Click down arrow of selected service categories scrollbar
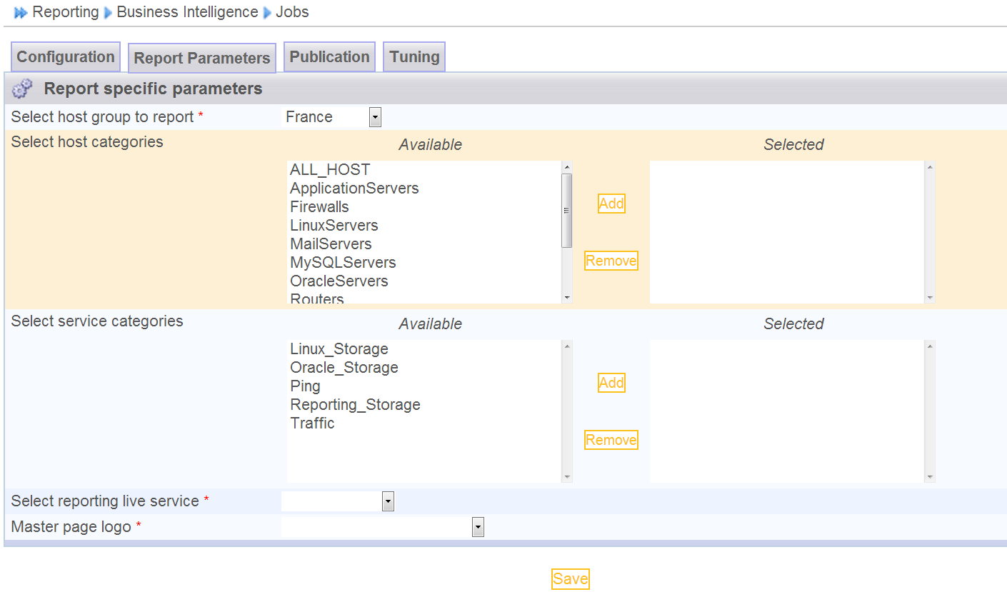This screenshot has height=592, width=1007. click(x=930, y=477)
